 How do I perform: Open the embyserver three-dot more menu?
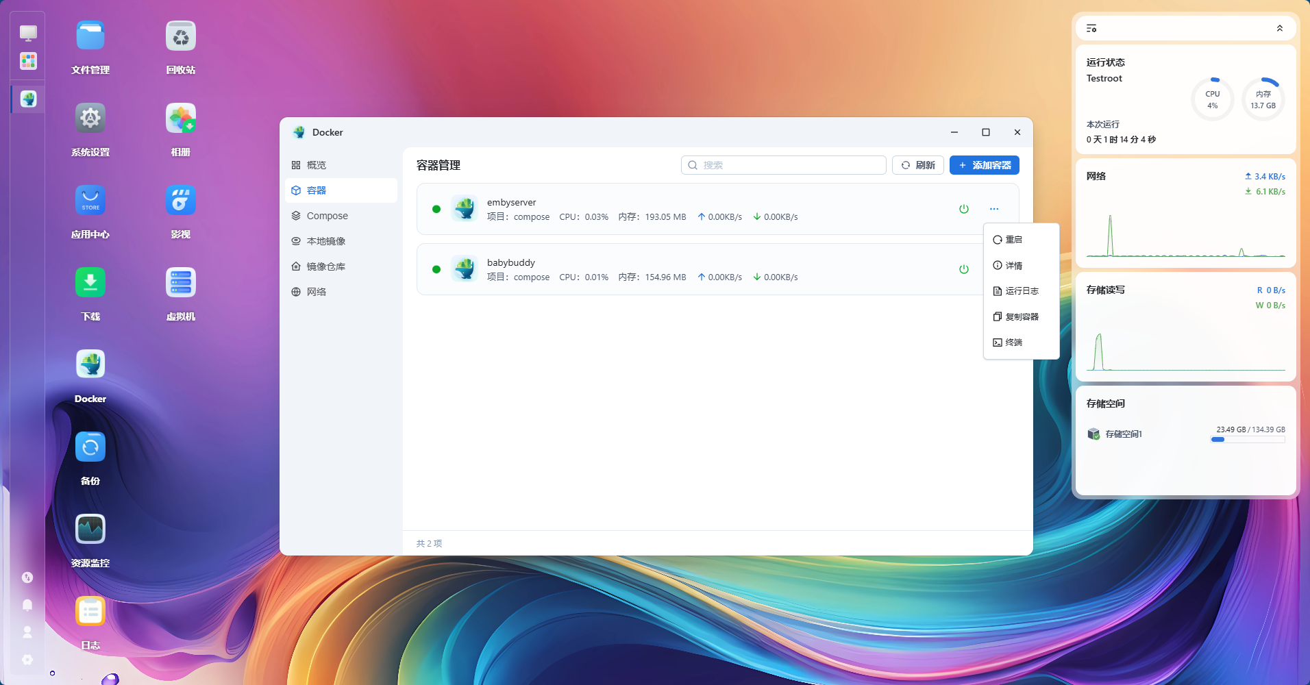click(x=994, y=209)
